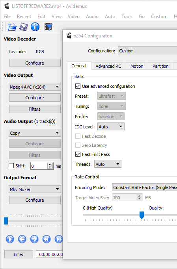
Task: Click the Shift milliseconds input field
Action: pos(39,166)
